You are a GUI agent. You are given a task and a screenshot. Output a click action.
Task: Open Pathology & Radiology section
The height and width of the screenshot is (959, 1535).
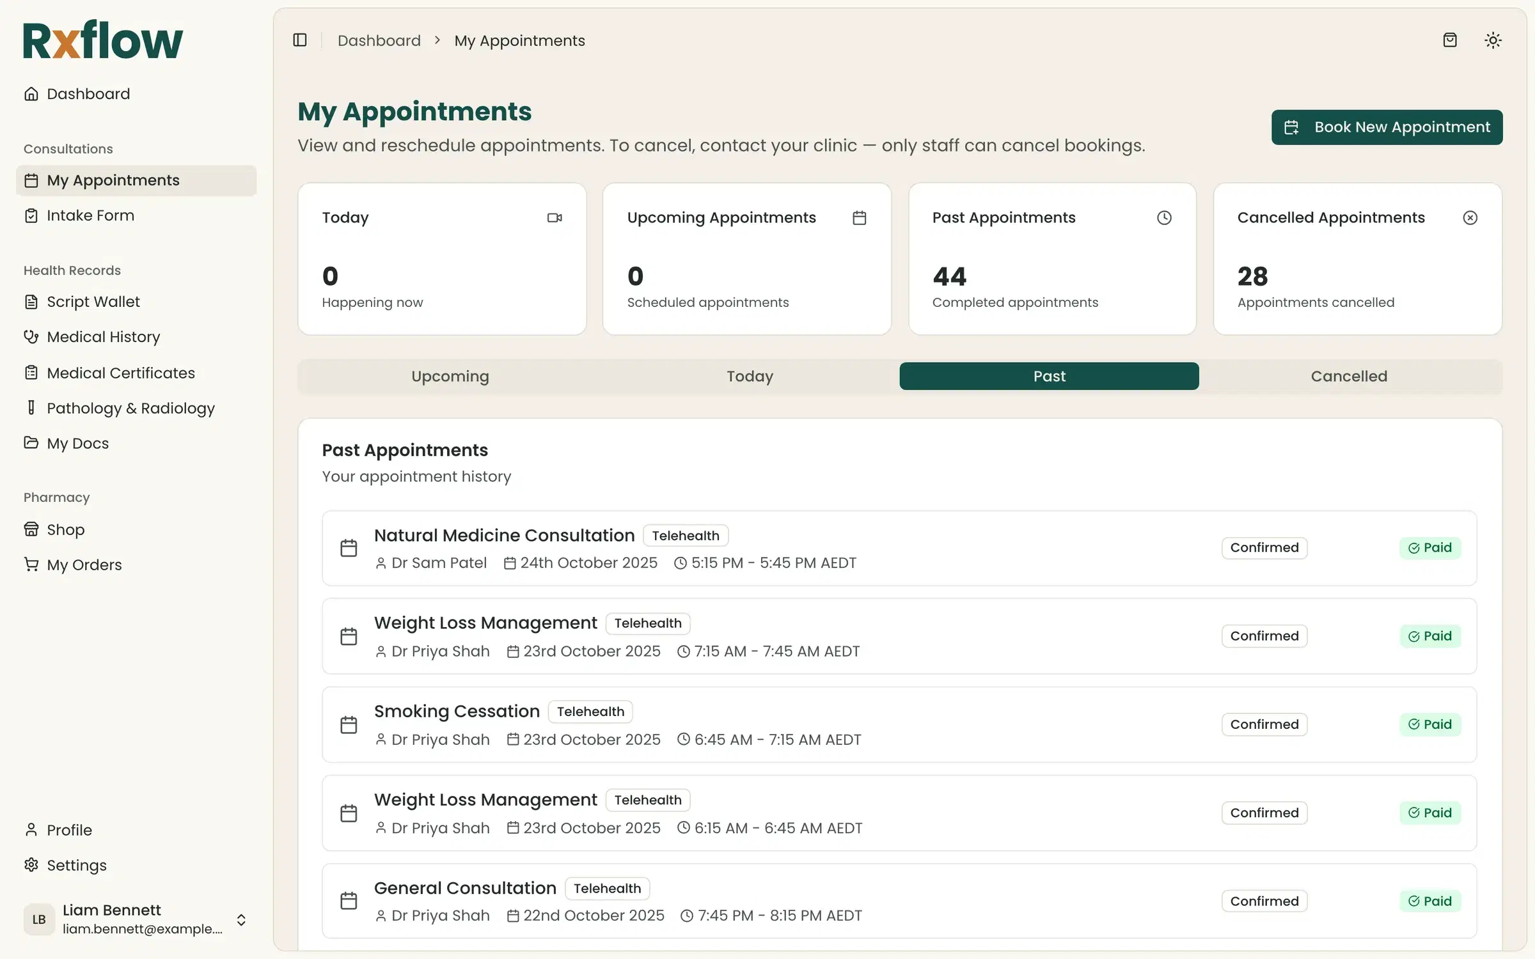[x=136, y=408]
